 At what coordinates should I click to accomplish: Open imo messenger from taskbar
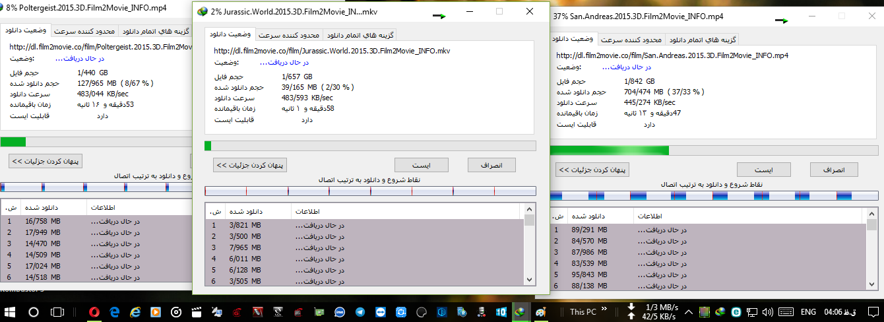[x=340, y=312]
